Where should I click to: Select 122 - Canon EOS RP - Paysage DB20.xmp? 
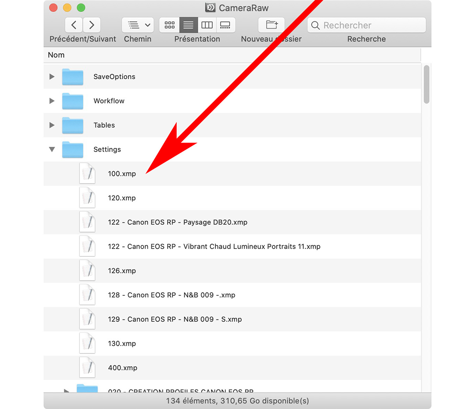coord(177,223)
